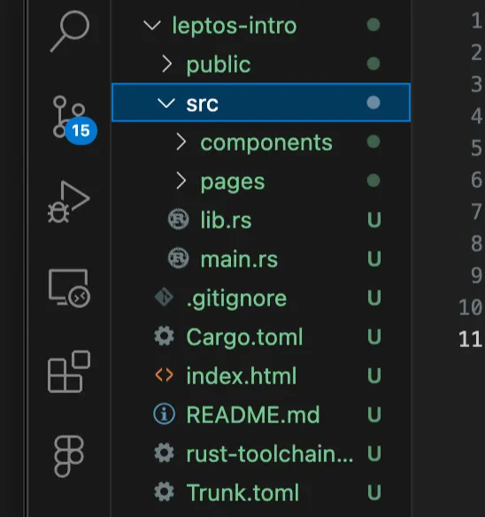Open the Figma extension icon in the activity bar

pos(68,456)
